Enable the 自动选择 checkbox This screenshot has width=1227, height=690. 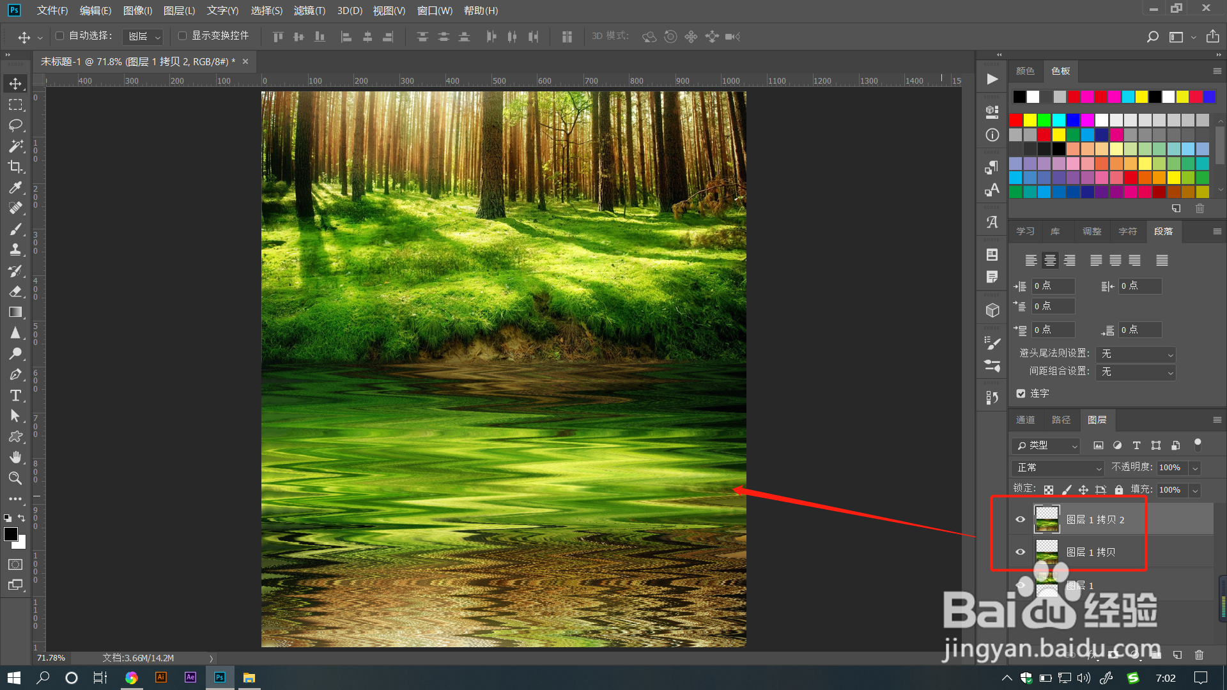click(60, 36)
